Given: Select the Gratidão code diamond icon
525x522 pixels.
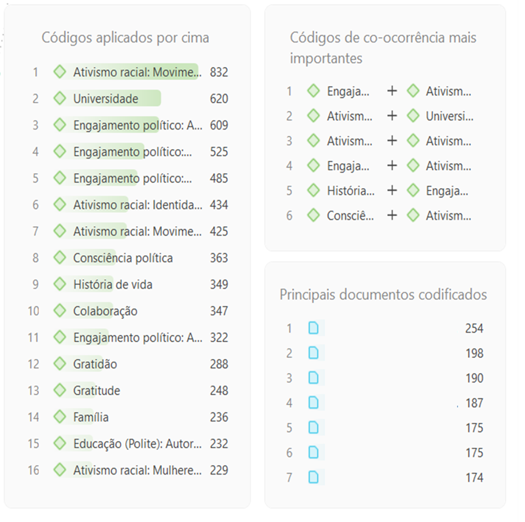Looking at the screenshot, I should (60, 363).
